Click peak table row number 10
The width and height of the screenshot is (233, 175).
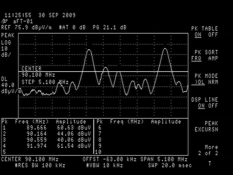pos(98,152)
